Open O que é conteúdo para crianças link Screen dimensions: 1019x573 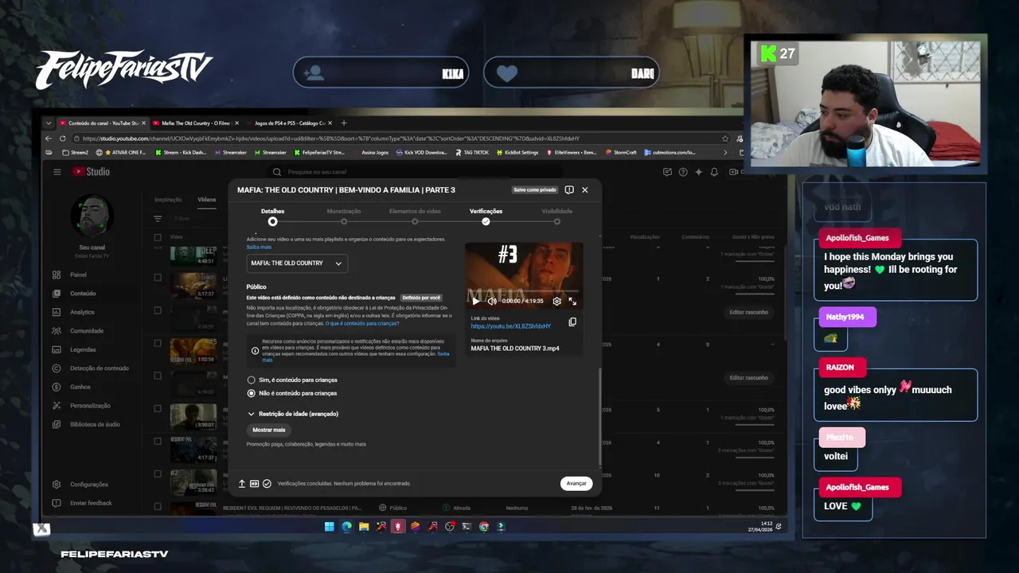coord(362,323)
